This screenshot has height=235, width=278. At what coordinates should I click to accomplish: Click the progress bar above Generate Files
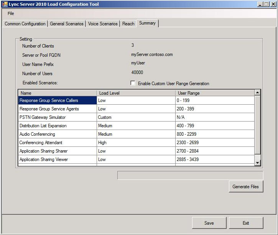coord(190,176)
